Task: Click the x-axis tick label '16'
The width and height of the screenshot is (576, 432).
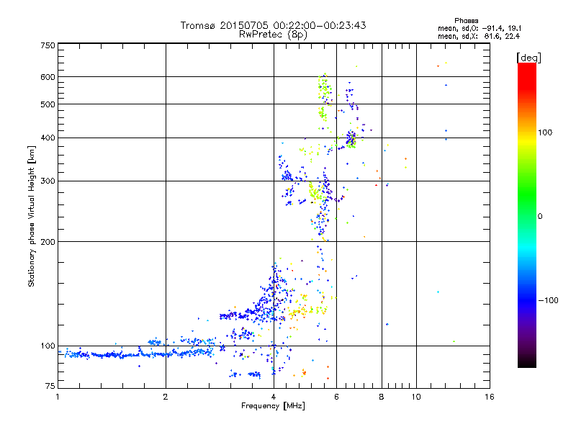Action: [x=490, y=397]
